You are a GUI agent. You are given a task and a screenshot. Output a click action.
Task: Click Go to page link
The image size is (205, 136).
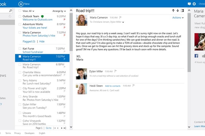[x=48, y=128]
